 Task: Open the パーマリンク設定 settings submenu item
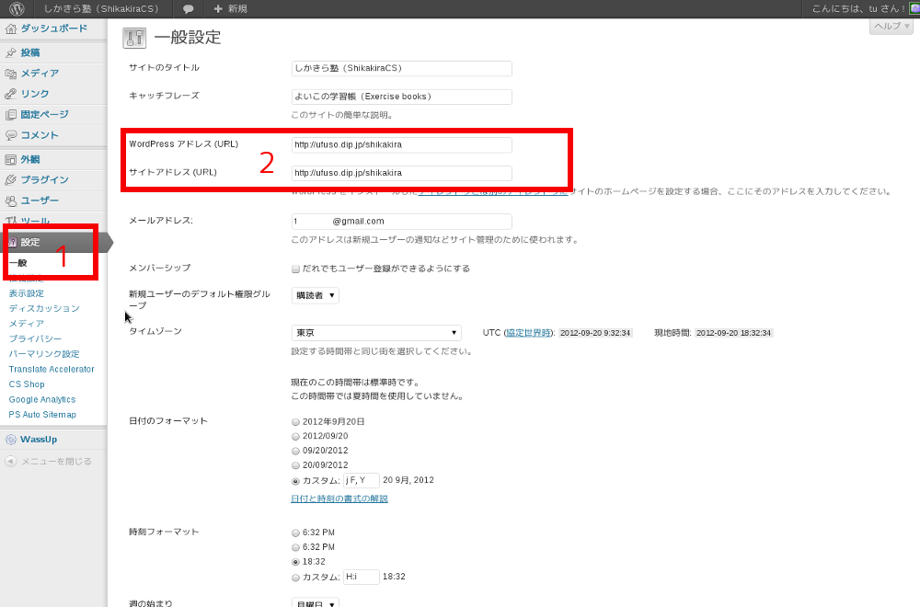(x=44, y=354)
